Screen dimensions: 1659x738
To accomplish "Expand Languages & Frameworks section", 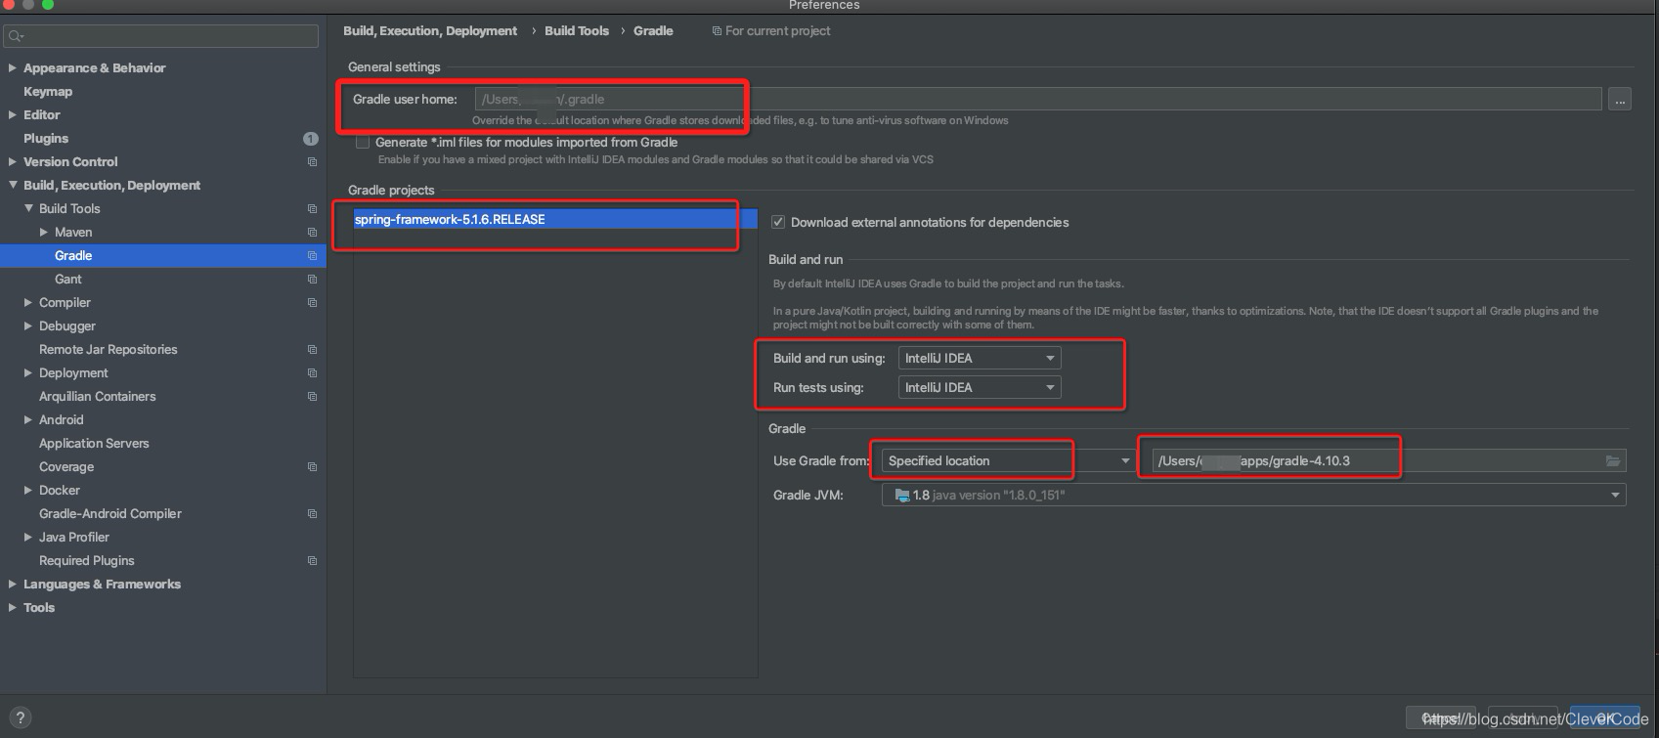I will pos(12,584).
